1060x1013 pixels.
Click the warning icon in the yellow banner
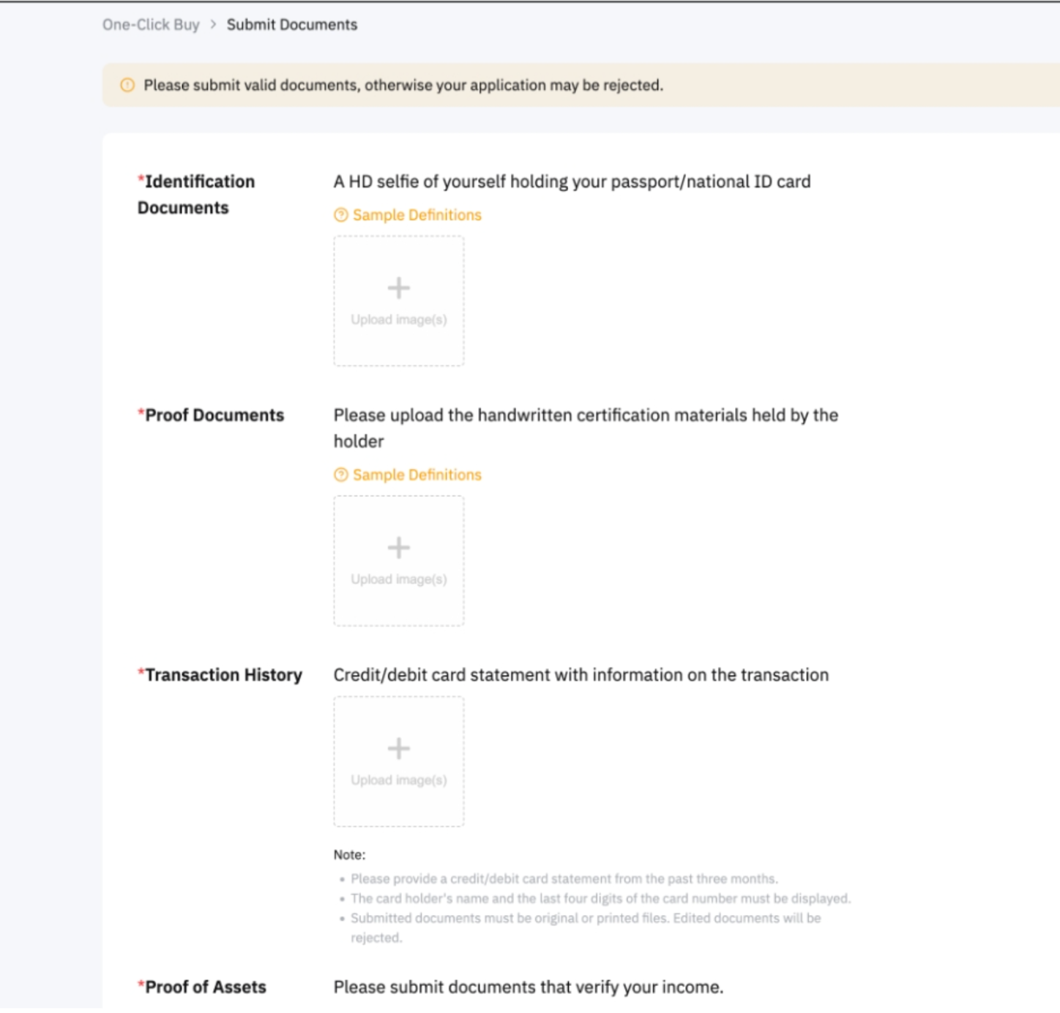pos(127,85)
